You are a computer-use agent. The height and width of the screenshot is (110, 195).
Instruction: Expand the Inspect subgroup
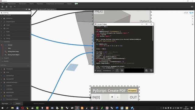pos(6,58)
